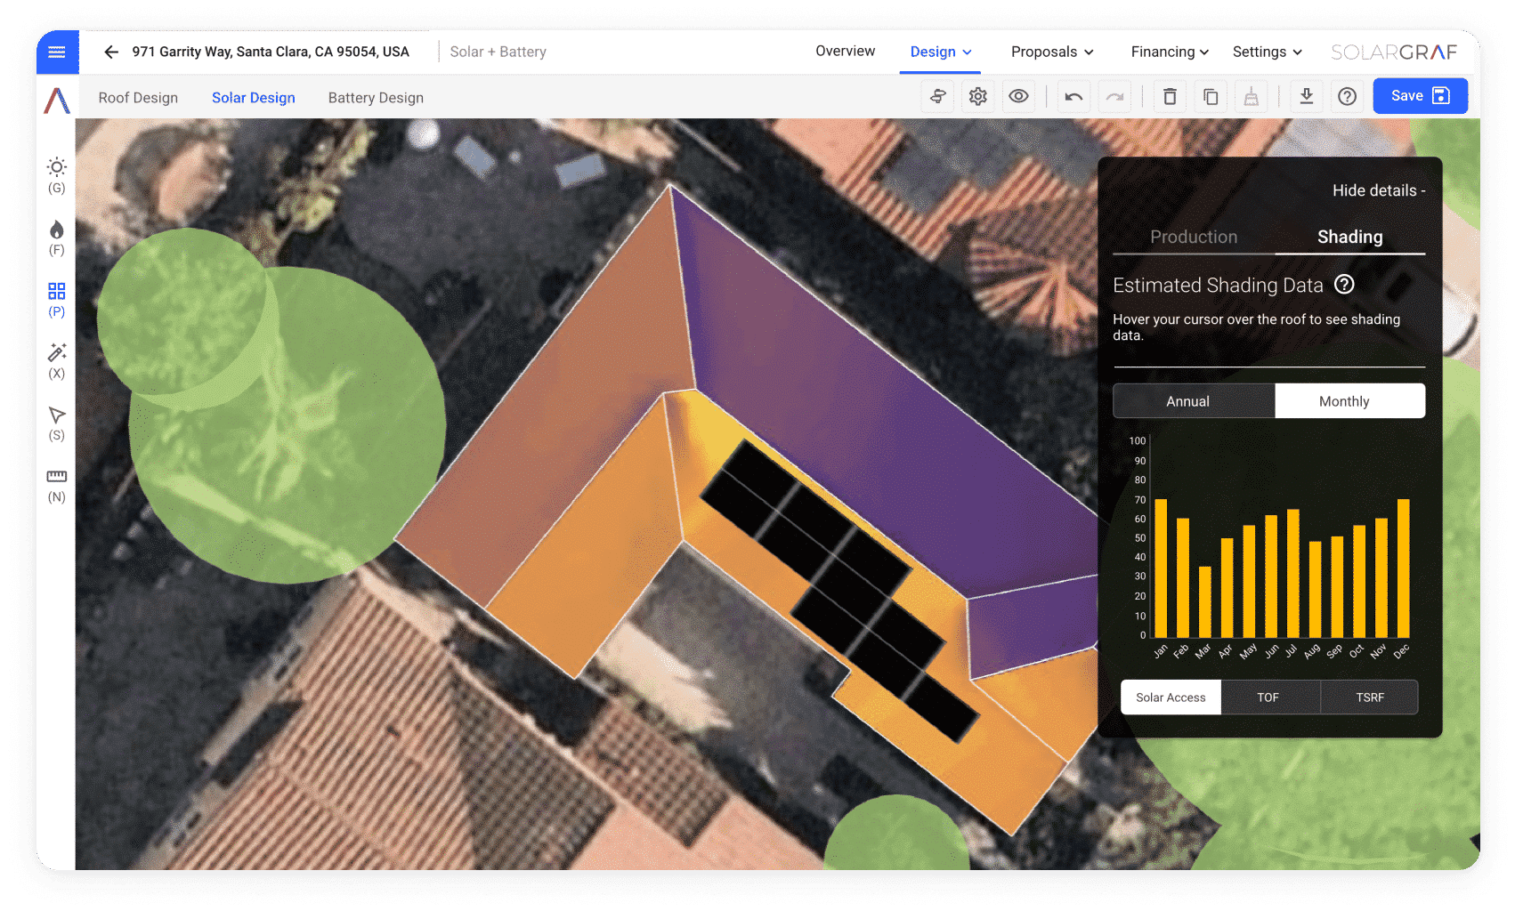Viewport: 1515px width, 911px height.
Task: Toggle the eye visibility icon
Action: pyautogui.click(x=1019, y=96)
